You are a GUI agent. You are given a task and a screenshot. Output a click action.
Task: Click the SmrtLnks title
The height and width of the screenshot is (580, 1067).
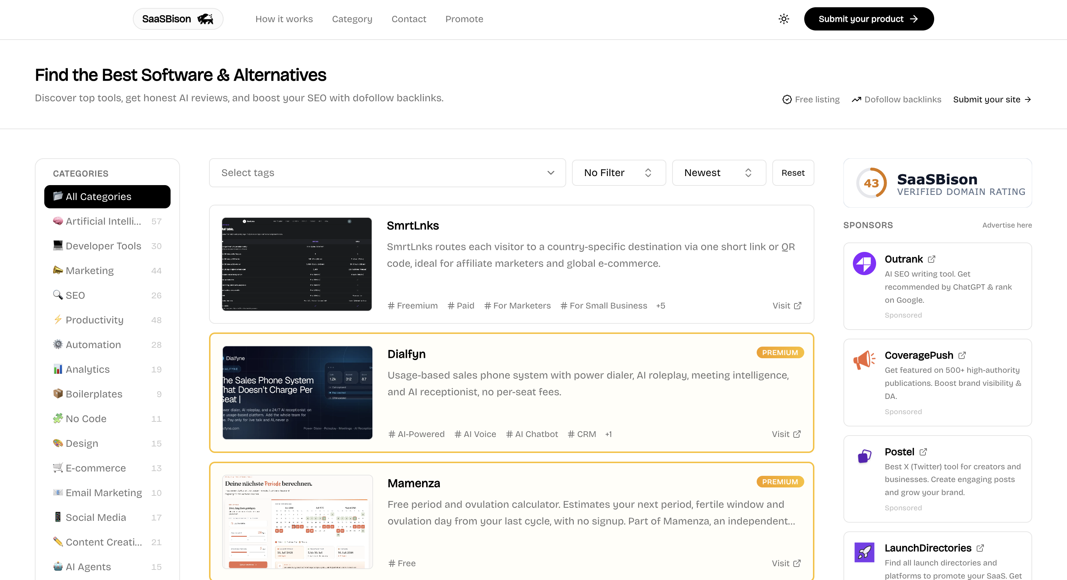click(413, 225)
